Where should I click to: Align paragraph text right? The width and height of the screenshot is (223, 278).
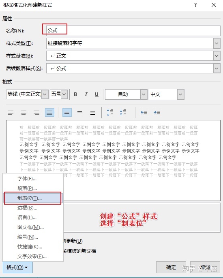36,113
